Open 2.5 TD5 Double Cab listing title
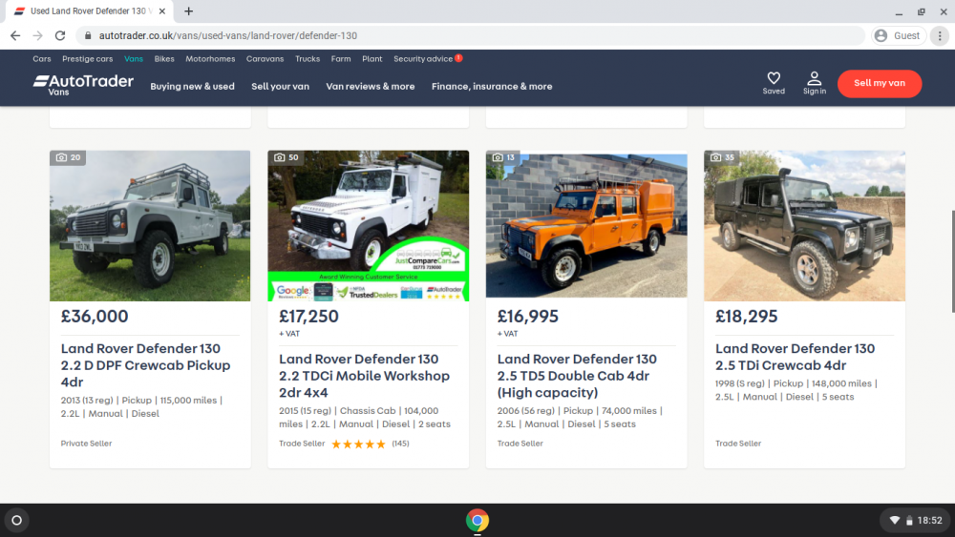The image size is (955, 537). point(577,375)
